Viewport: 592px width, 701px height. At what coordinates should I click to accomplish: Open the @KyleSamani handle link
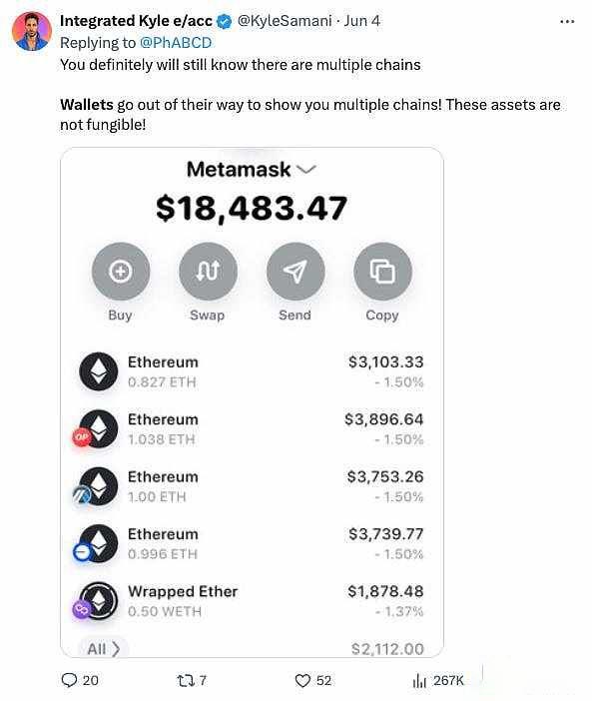pos(285,21)
